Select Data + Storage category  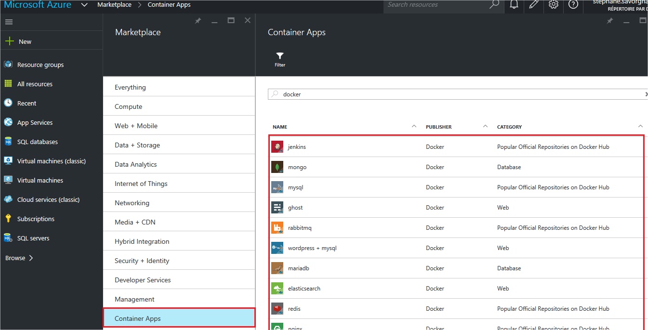(x=179, y=145)
